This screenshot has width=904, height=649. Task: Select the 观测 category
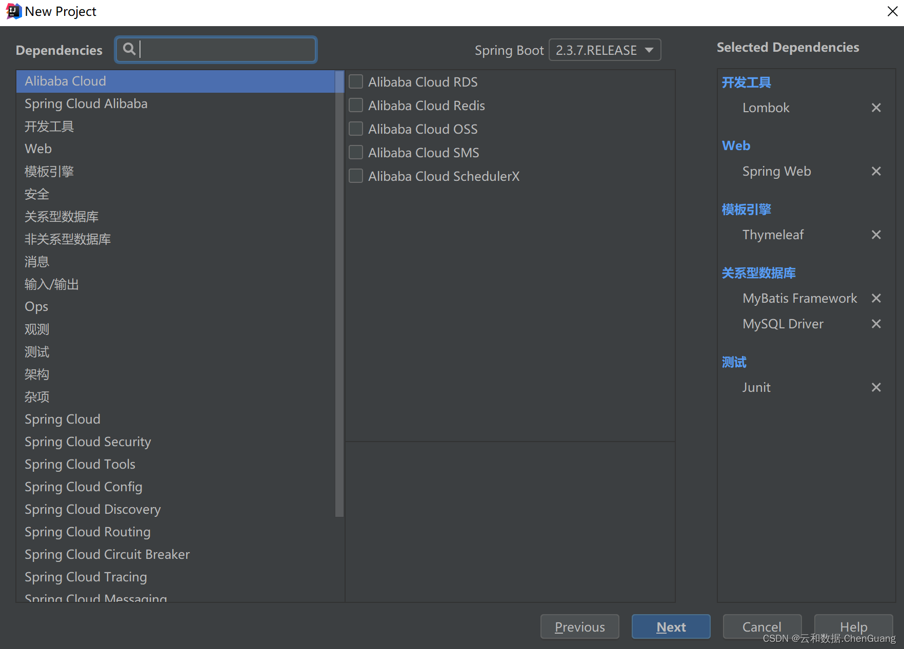176,329
